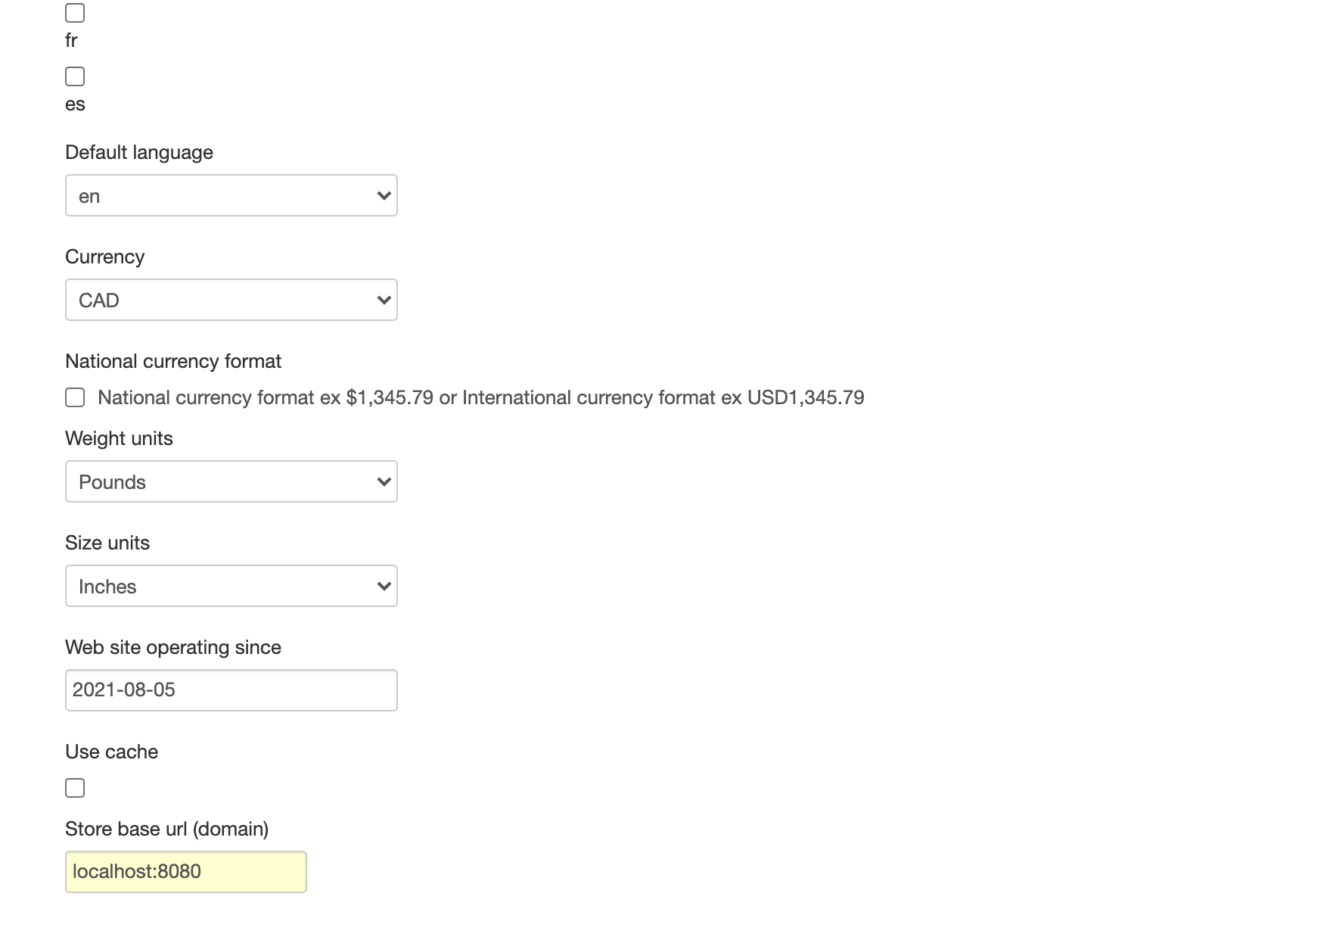Open the Weight units dropdown
Screen dimensions: 1339x934
pos(231,481)
